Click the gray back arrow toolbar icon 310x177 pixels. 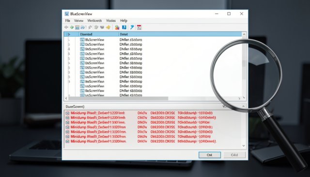[x=66, y=27]
